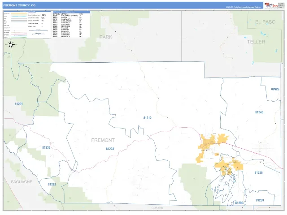Click the CANON CITY row in ZIP index
The image size is (287, 215).
pos(67,19)
